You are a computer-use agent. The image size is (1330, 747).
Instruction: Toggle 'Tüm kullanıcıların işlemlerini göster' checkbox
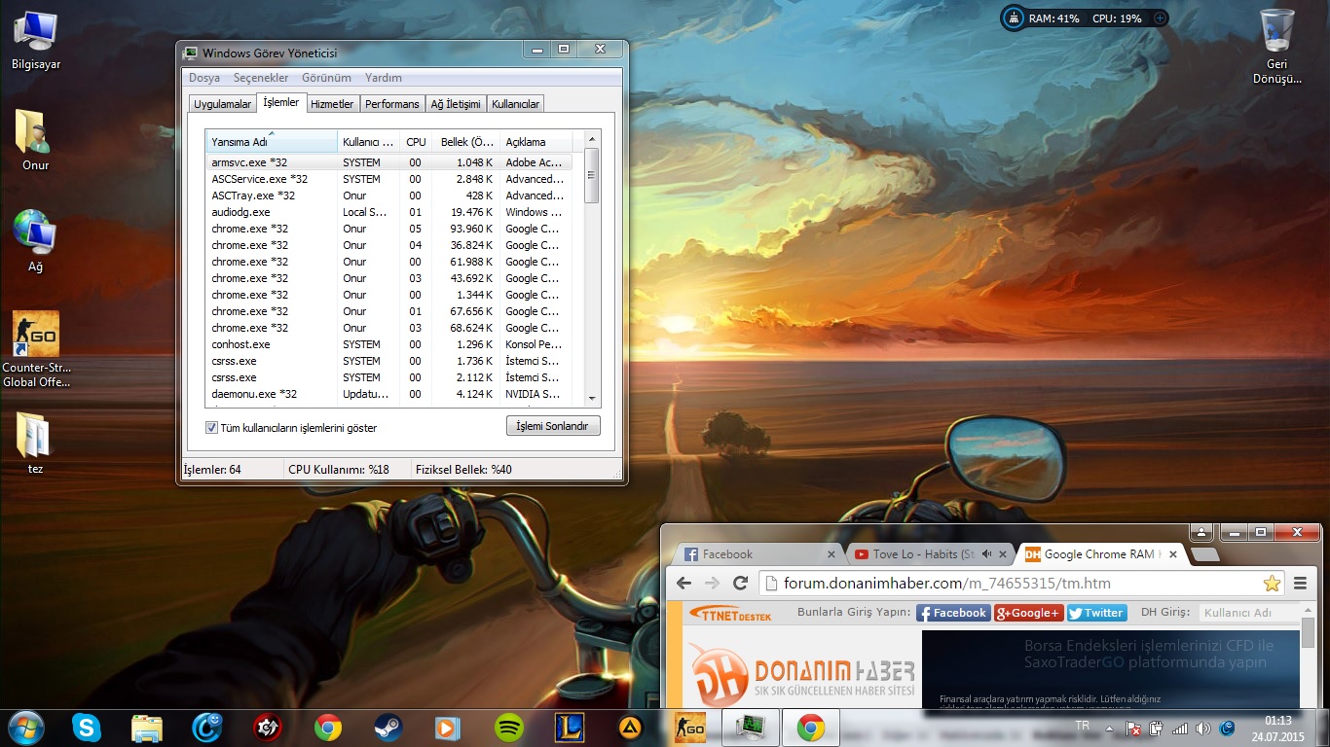211,428
